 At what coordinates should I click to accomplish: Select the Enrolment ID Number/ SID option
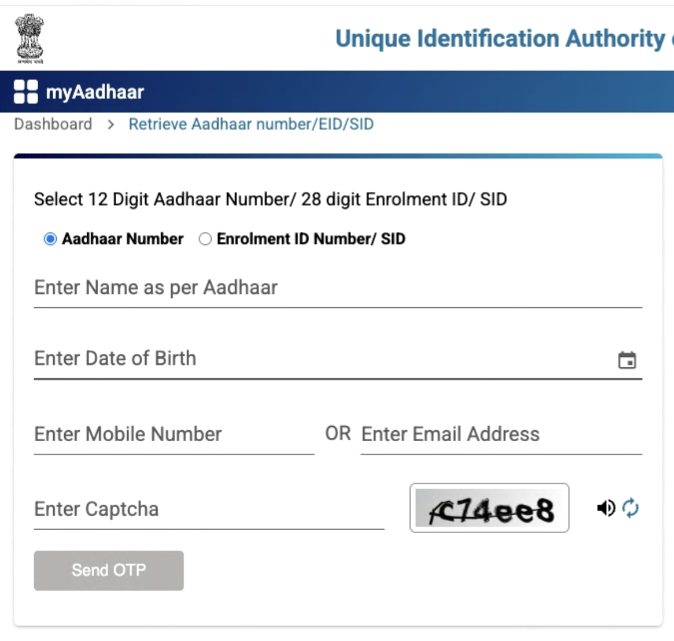[x=205, y=238]
